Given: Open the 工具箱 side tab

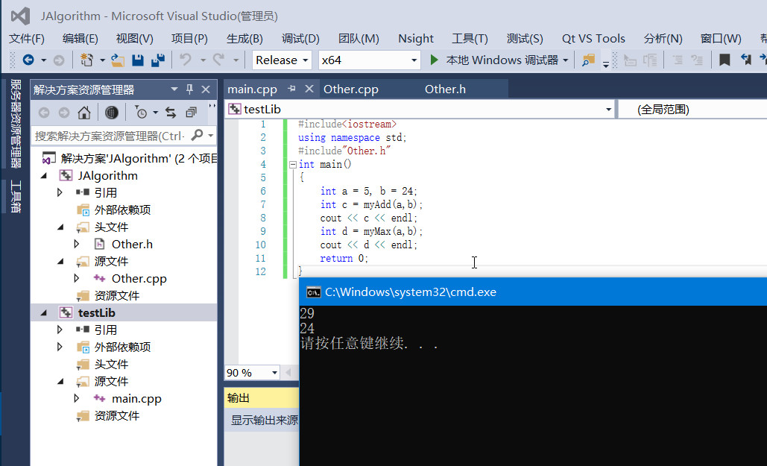Looking at the screenshot, I should (16, 196).
